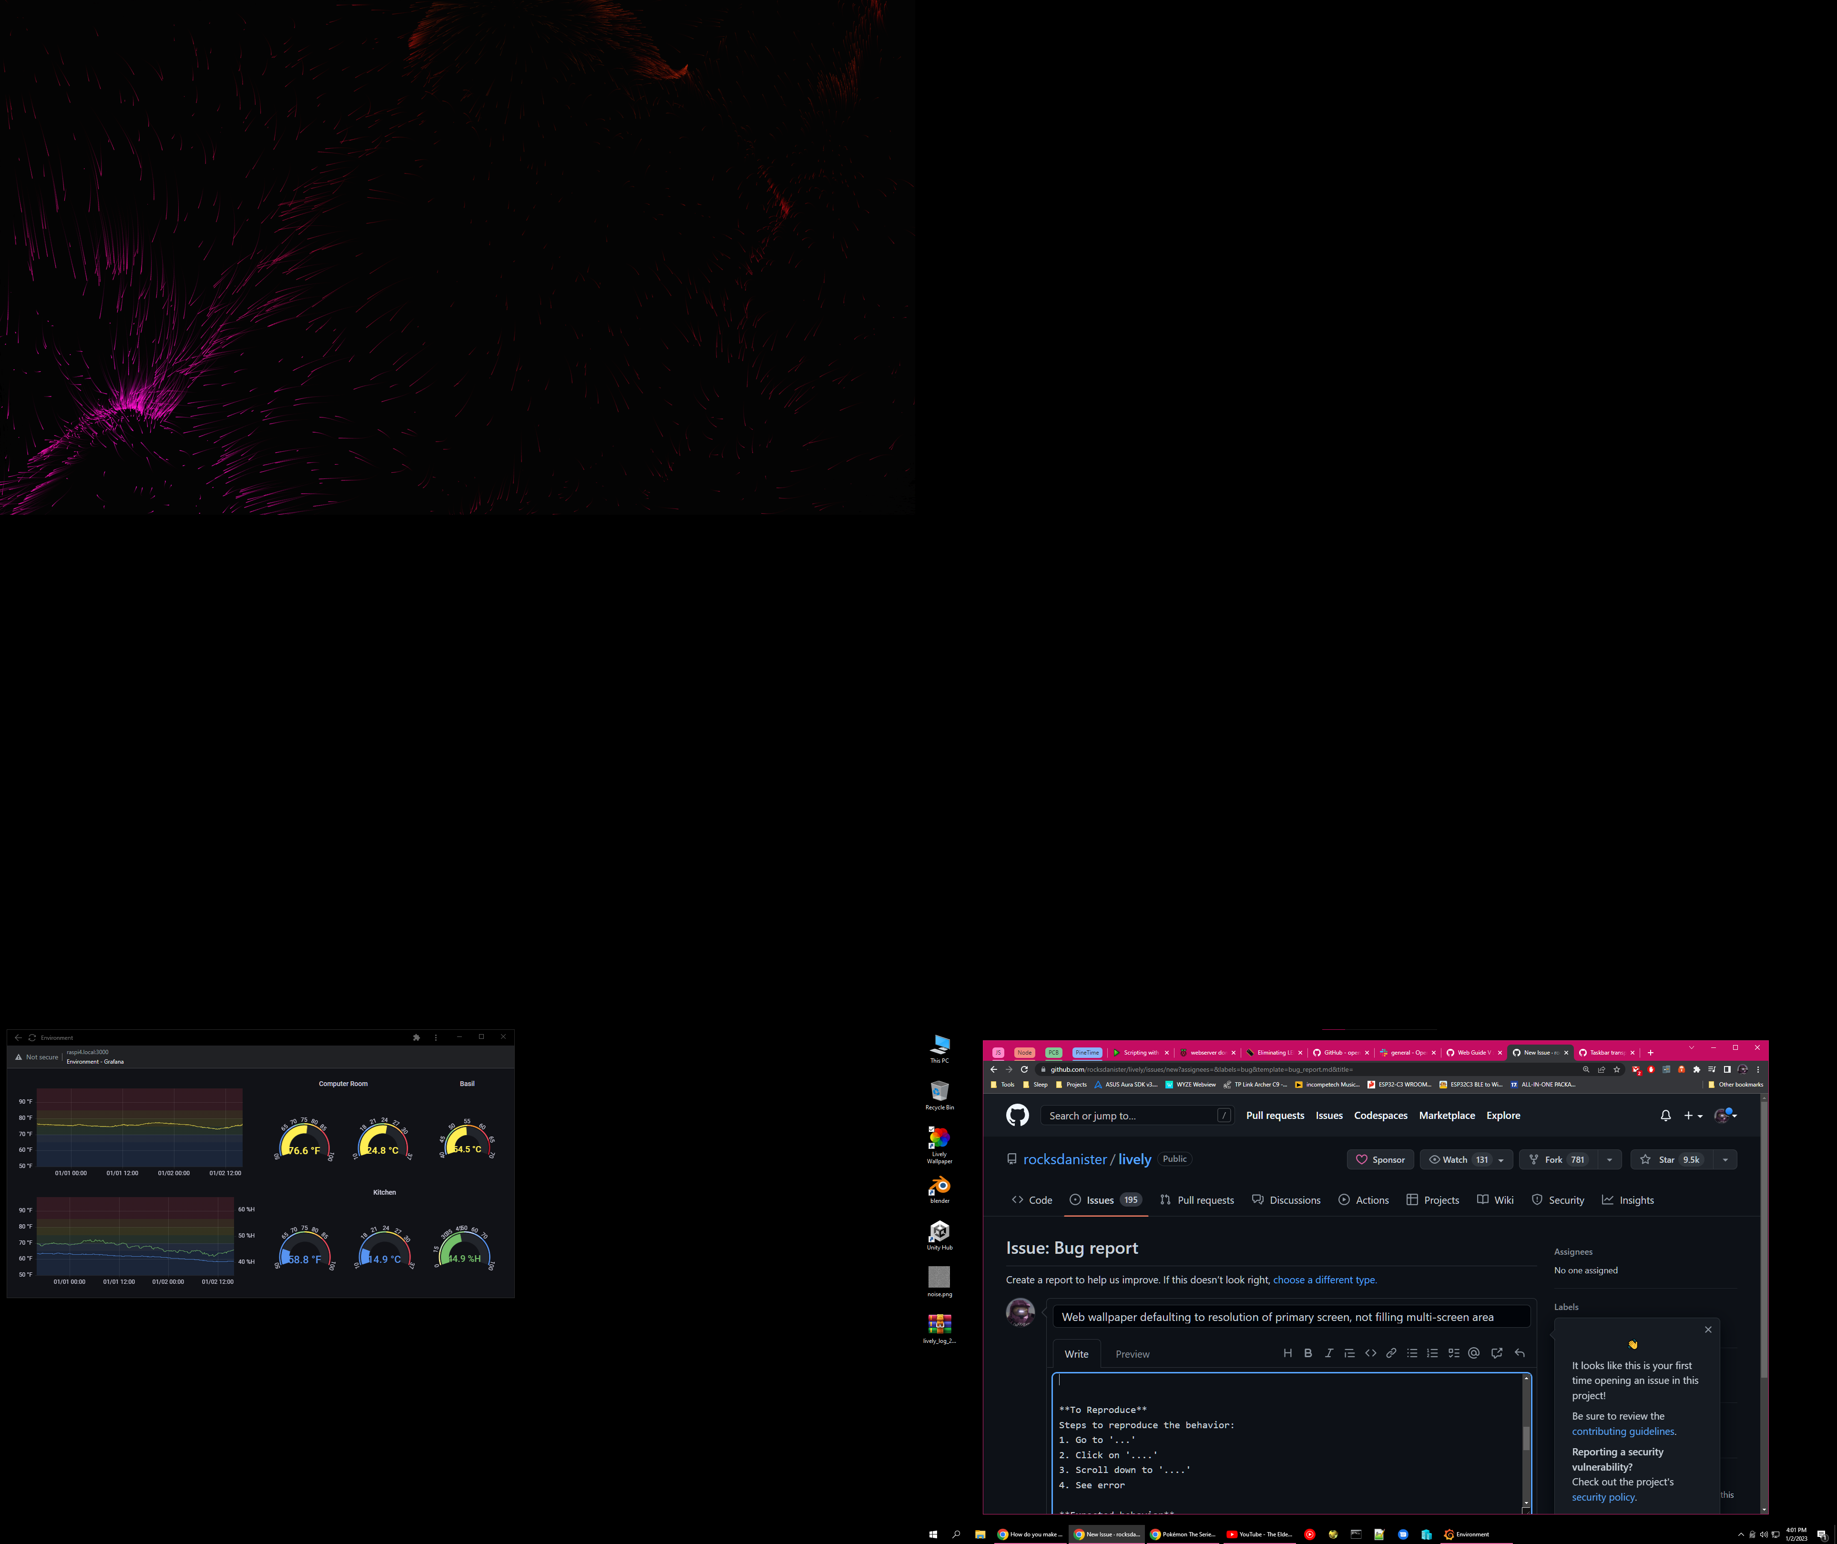Expand the Fork dropdown menu

click(1610, 1159)
